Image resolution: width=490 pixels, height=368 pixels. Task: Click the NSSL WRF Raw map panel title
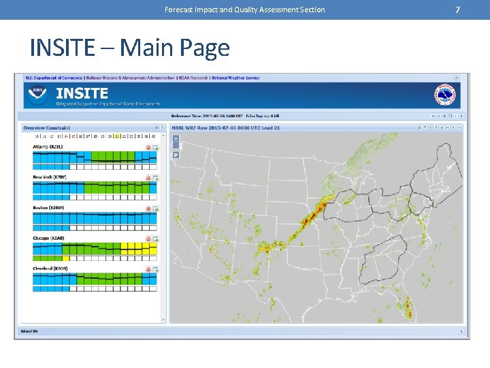click(226, 127)
